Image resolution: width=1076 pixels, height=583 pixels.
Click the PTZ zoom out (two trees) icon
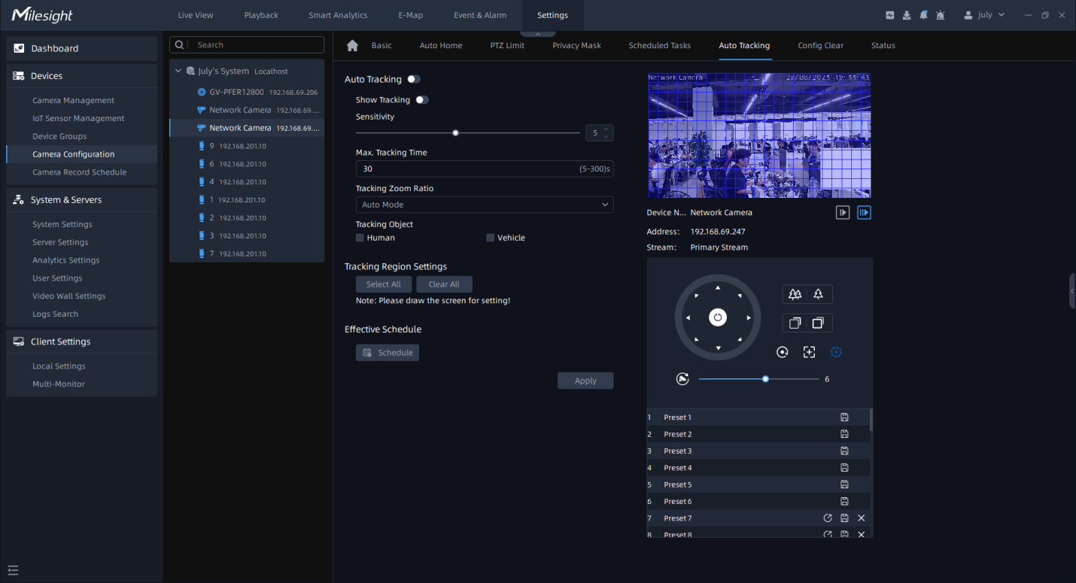tap(795, 294)
